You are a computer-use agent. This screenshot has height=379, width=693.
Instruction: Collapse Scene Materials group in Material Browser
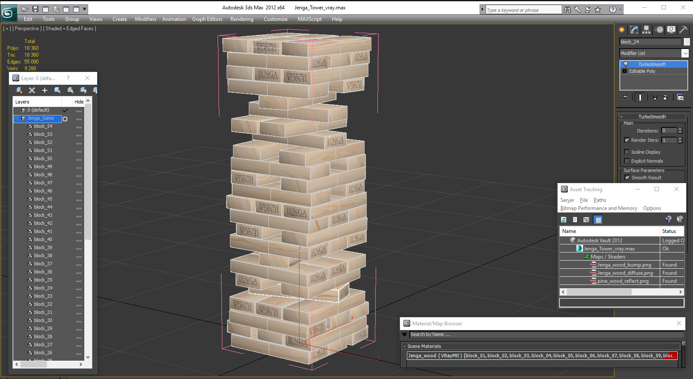coord(405,346)
